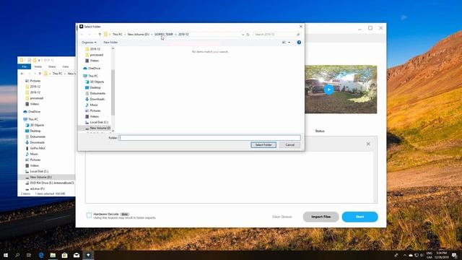Launch Microsoft Edge from the taskbar
Image resolution: width=462 pixels, height=260 pixels.
[41, 255]
